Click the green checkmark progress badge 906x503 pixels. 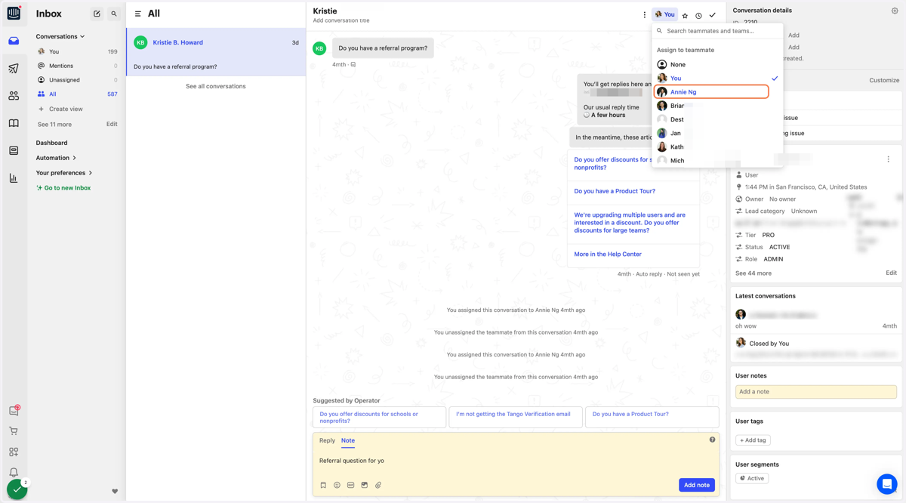17,489
